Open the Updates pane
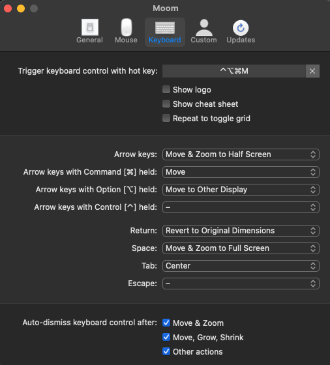 pyautogui.click(x=241, y=32)
